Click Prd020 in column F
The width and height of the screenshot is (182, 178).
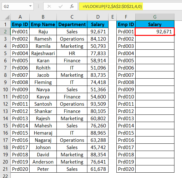[126, 169]
